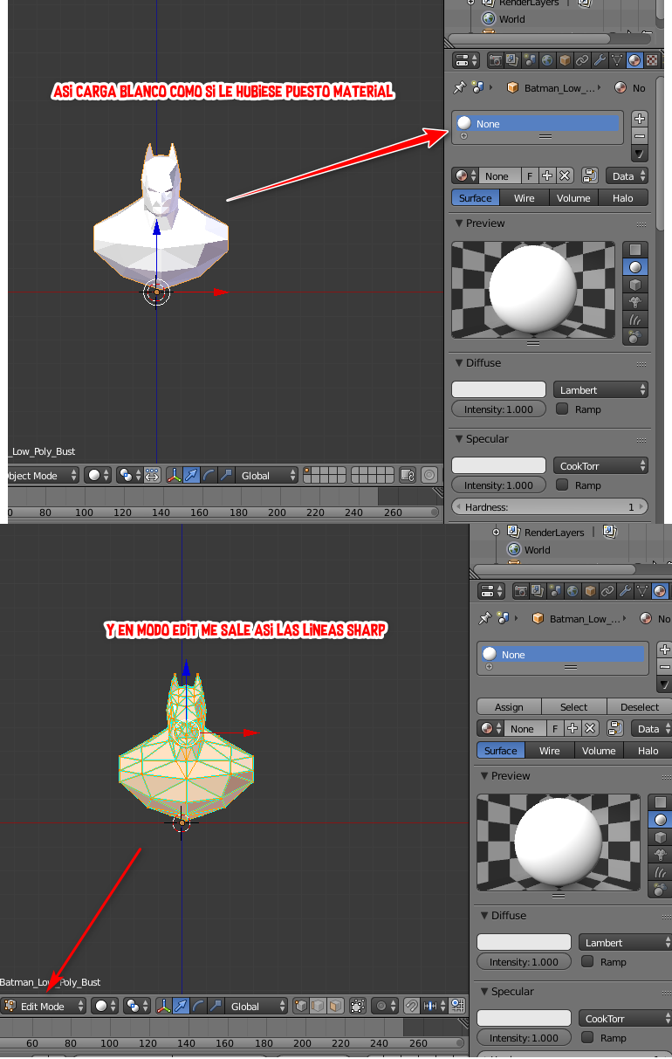The height and width of the screenshot is (1059, 672).
Task: Select Wire material type in upper screenshot
Action: [x=525, y=198]
